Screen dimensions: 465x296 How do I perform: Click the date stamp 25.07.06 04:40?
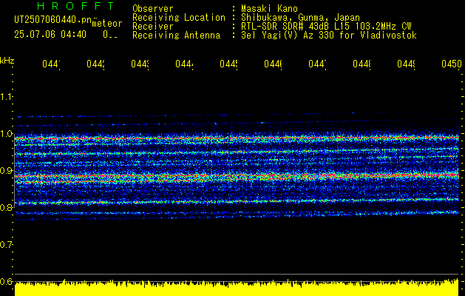click(x=50, y=35)
